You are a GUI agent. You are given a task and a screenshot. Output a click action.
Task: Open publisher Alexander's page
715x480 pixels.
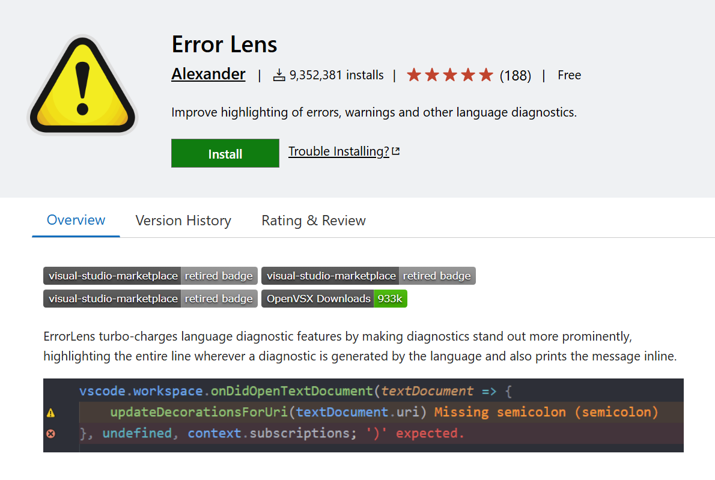click(x=208, y=74)
